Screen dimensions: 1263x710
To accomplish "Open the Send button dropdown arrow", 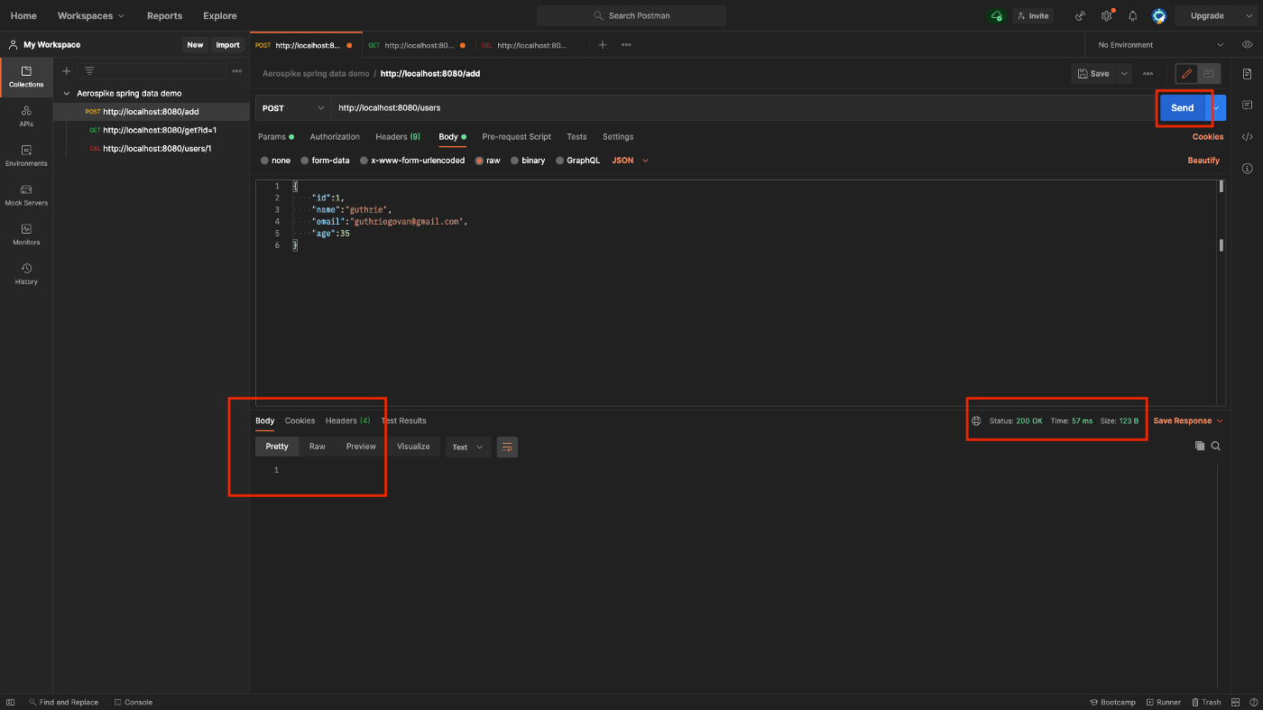I will [x=1216, y=107].
